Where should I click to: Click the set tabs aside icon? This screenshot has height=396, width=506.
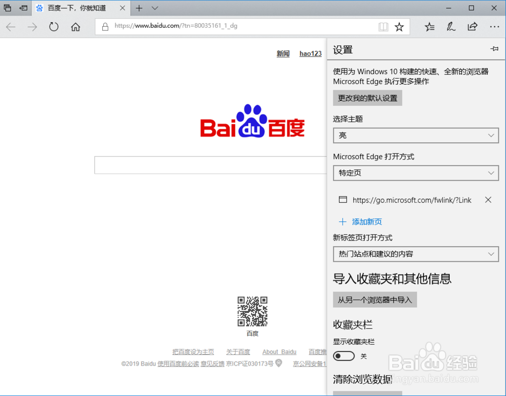23,8
